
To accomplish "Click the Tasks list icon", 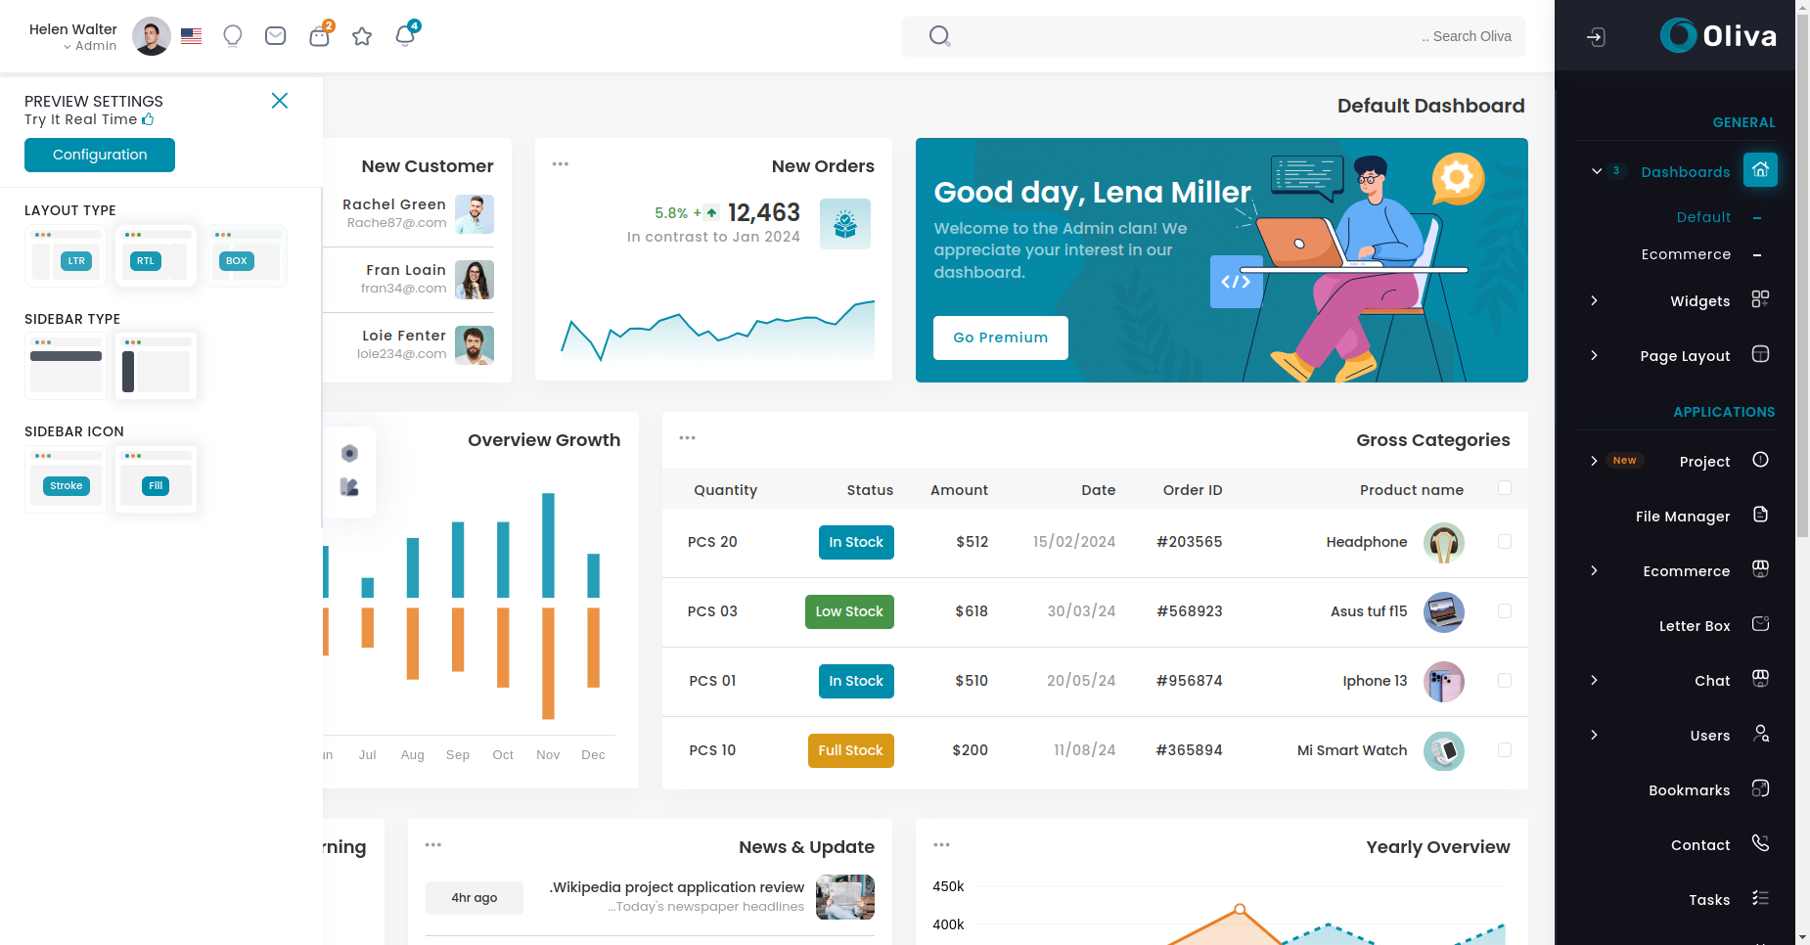I will pyautogui.click(x=1760, y=898).
